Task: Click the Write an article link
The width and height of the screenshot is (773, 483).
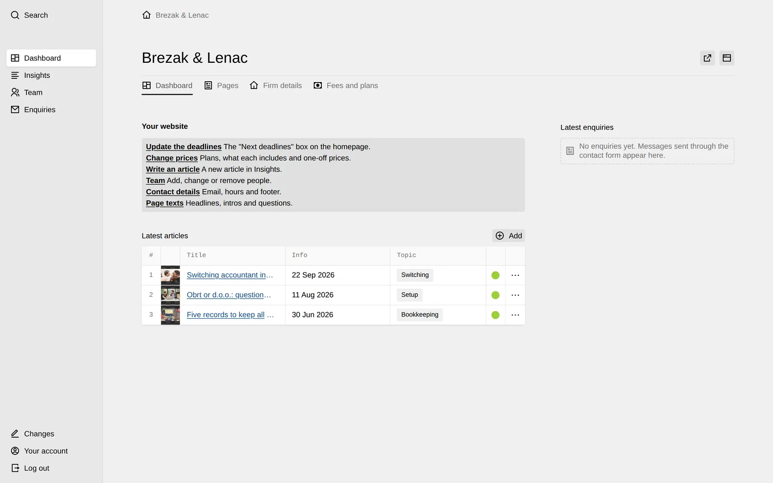Action: click(173, 169)
